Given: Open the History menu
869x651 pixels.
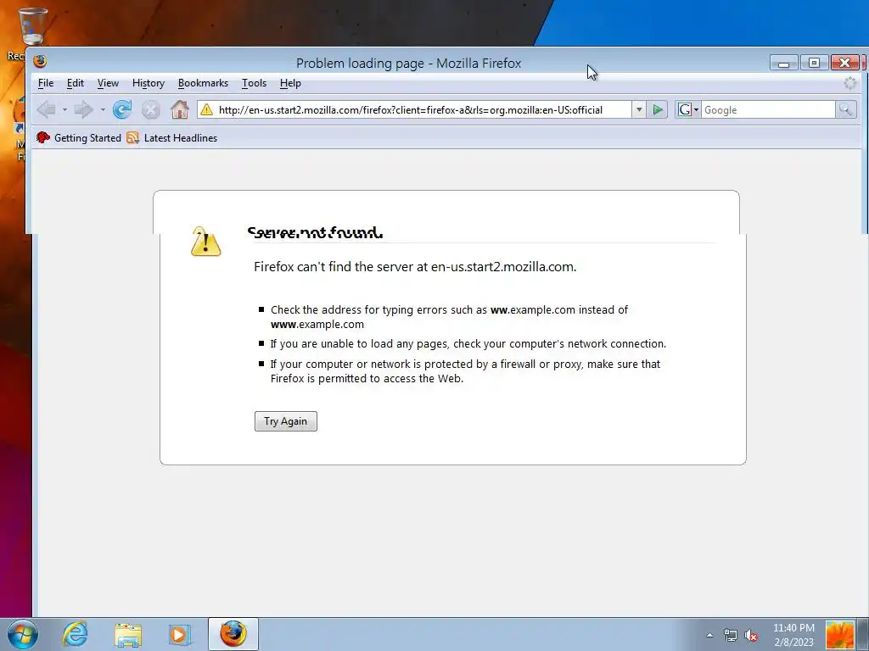Looking at the screenshot, I should pyautogui.click(x=148, y=83).
